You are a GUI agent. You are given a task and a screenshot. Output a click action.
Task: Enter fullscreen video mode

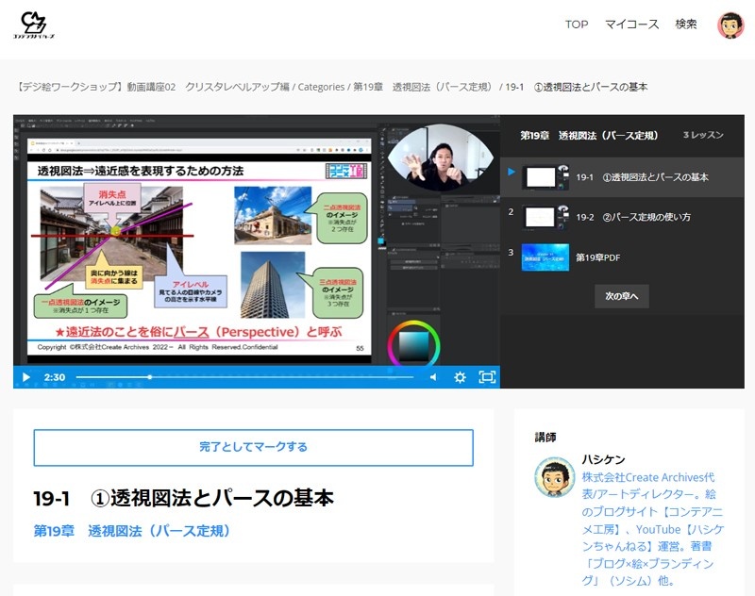tap(487, 377)
